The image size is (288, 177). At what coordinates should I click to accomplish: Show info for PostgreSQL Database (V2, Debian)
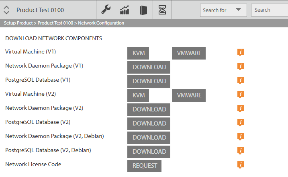pos(241,151)
